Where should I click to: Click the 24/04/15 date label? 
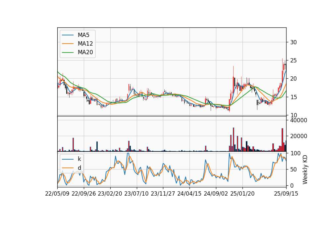189,194
